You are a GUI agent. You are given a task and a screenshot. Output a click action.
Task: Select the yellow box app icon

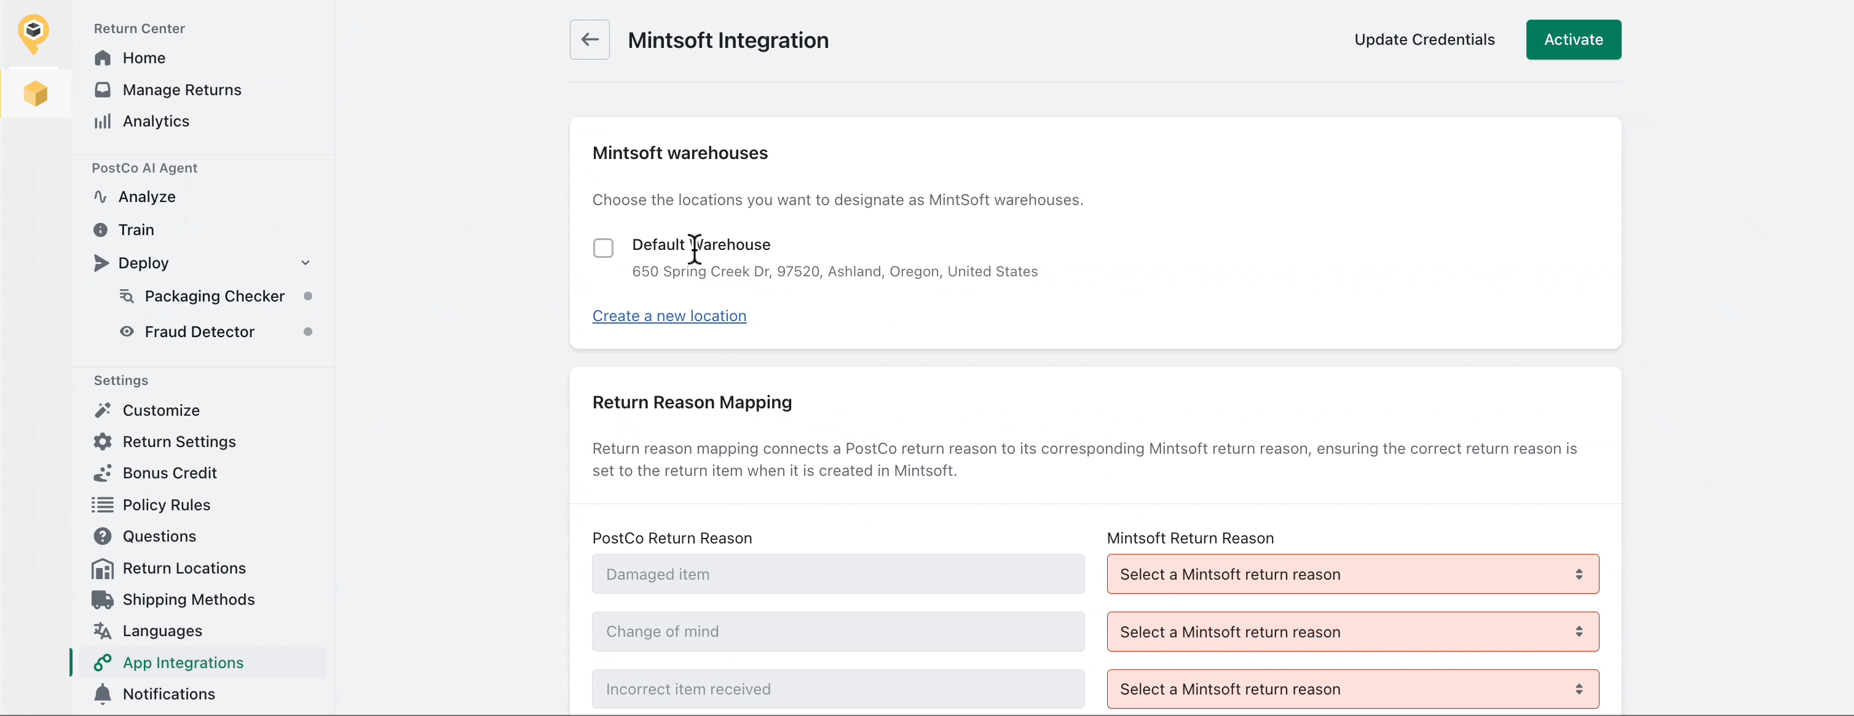click(x=35, y=94)
